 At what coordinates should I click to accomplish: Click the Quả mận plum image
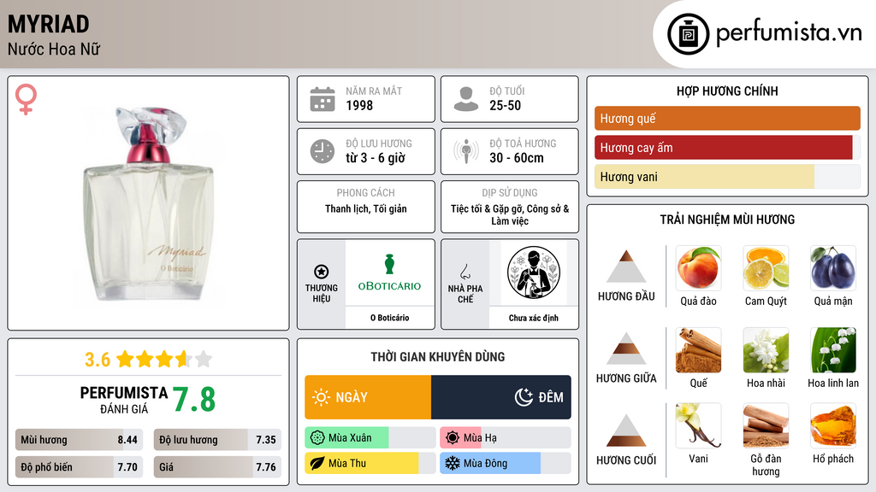click(833, 268)
